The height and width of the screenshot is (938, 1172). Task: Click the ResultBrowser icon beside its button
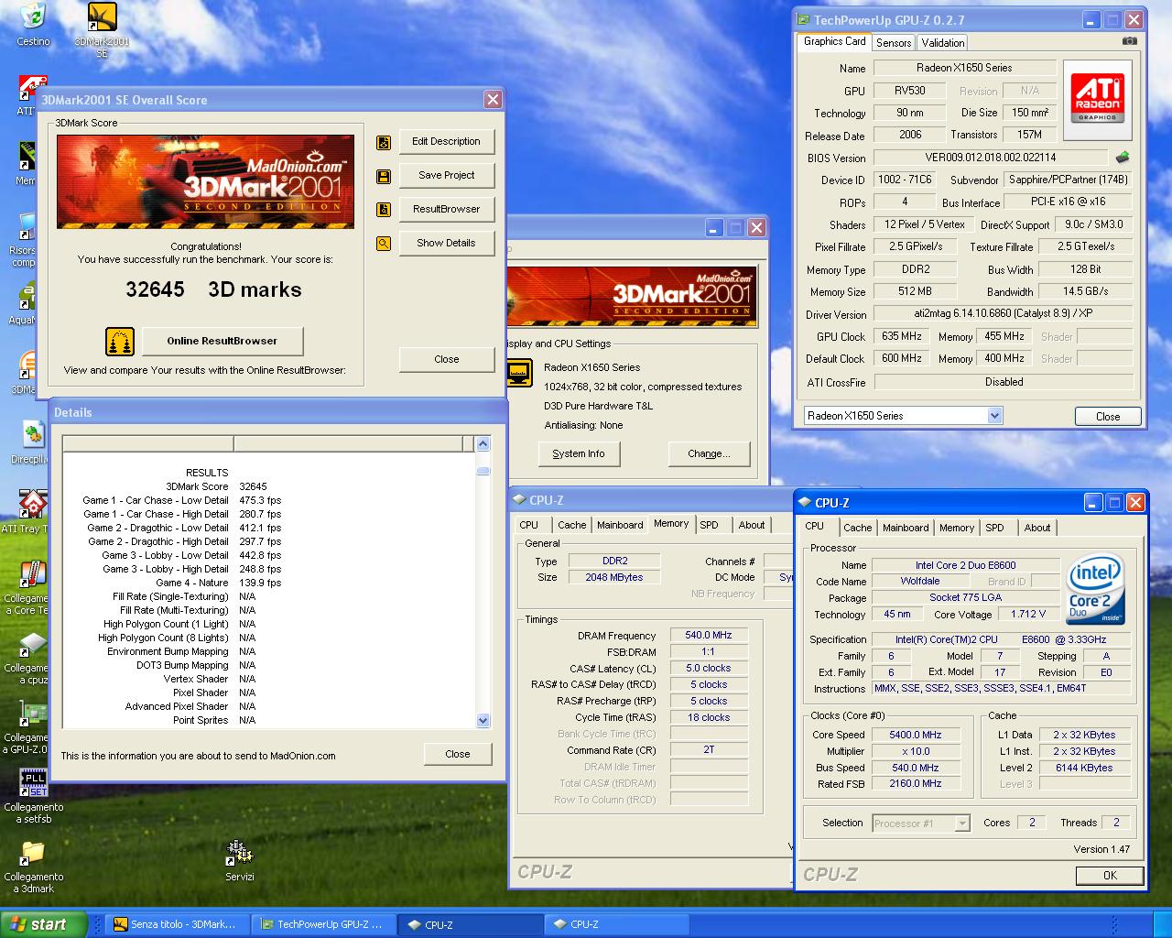coord(384,210)
